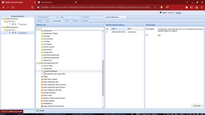Switch to the Zombies tab
The image size is (205, 115).
click(93, 17)
